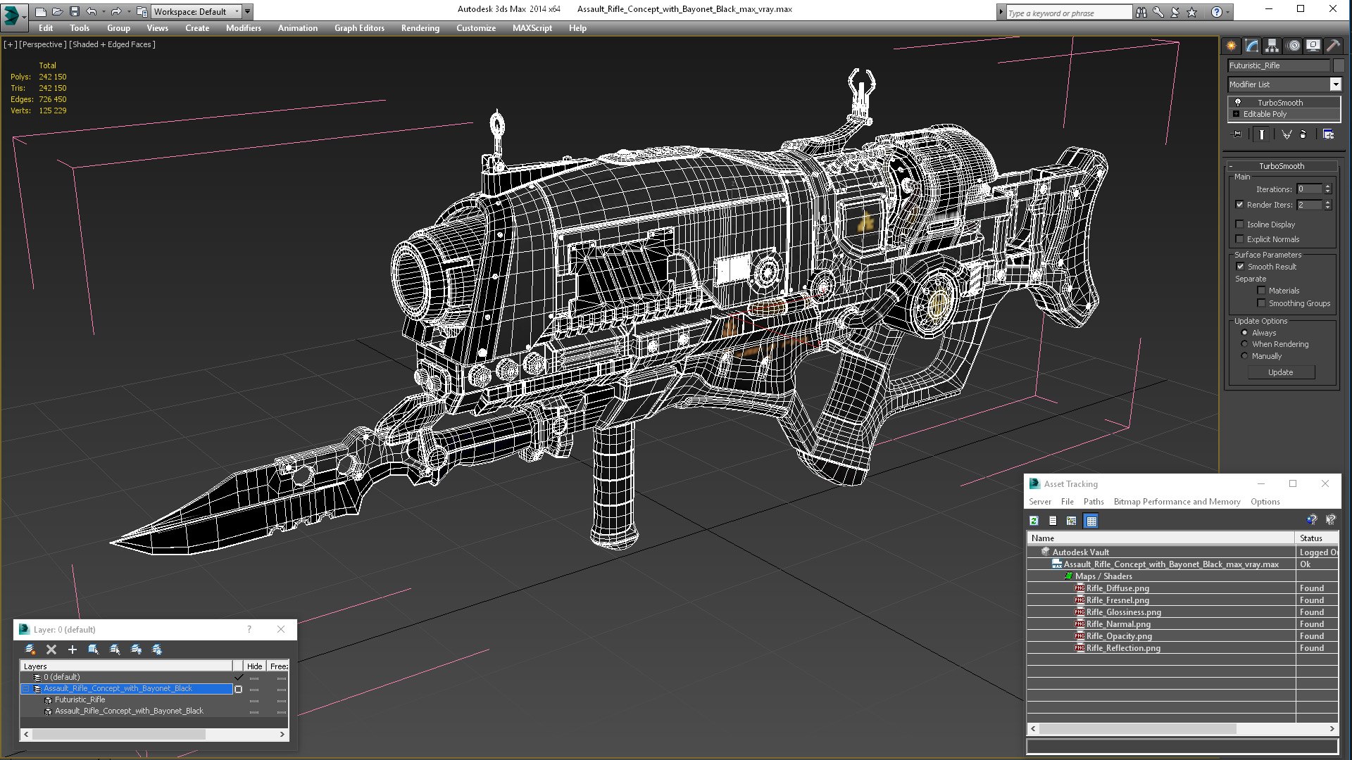This screenshot has width=1352, height=760.
Task: Collapse the TurboSmooth rollout header
Action: click(1282, 166)
